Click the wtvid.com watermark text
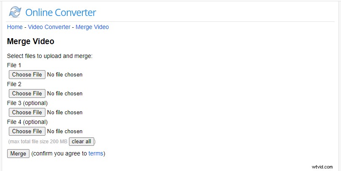341x171 pixels. tap(322, 167)
